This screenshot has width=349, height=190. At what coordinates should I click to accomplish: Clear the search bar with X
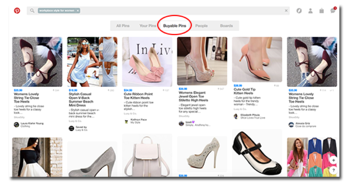(286, 11)
